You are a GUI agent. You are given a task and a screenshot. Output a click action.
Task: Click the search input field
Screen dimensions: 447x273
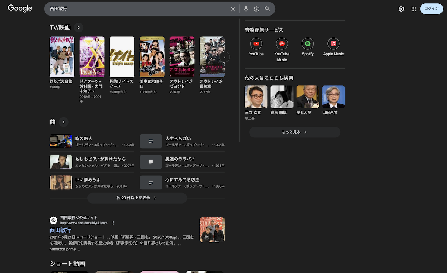(138, 9)
